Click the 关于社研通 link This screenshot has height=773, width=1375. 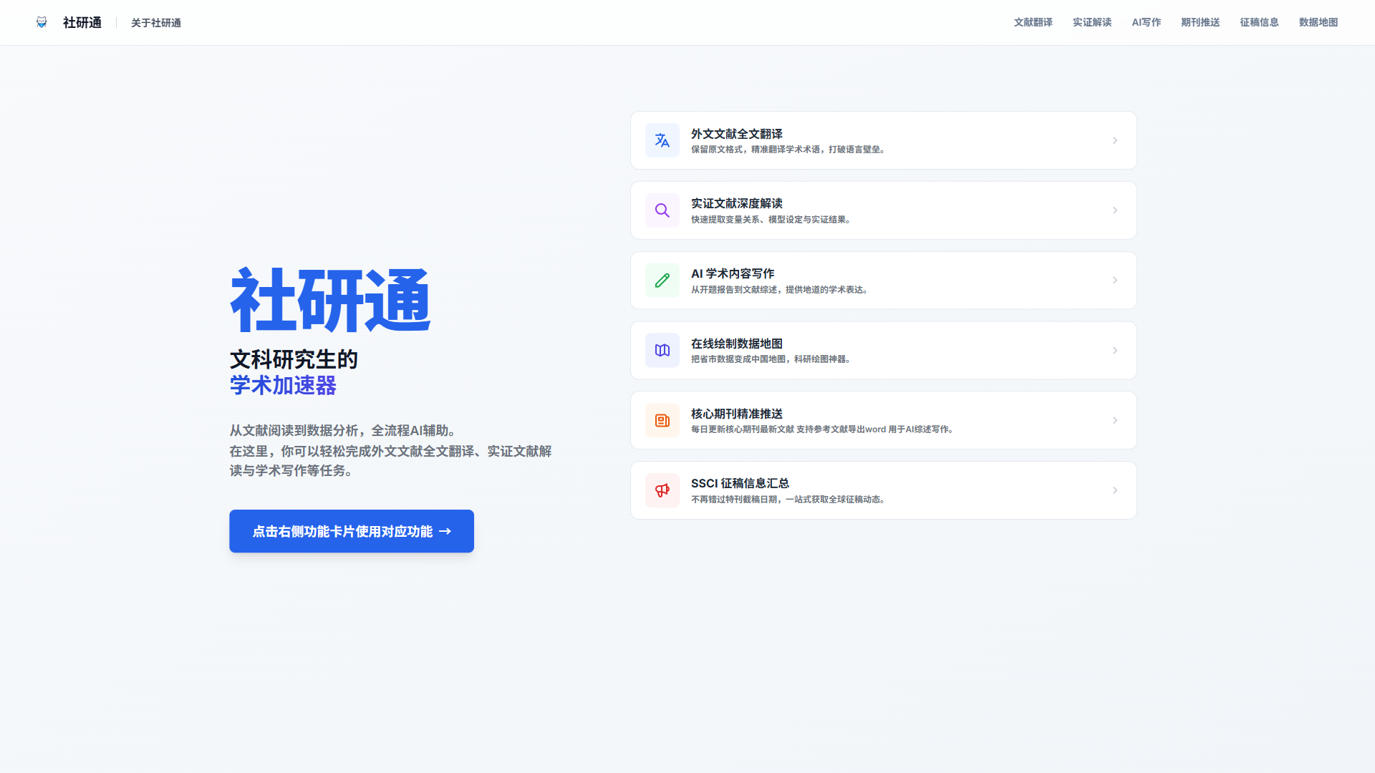(x=155, y=23)
